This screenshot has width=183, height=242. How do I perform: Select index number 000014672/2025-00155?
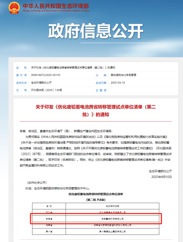point(46,75)
